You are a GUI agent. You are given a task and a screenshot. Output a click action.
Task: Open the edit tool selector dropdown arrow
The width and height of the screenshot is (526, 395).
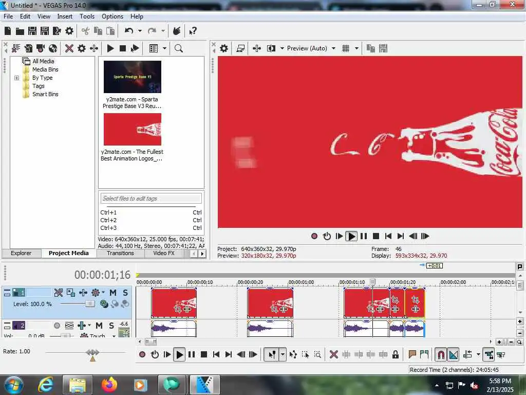pos(283,354)
